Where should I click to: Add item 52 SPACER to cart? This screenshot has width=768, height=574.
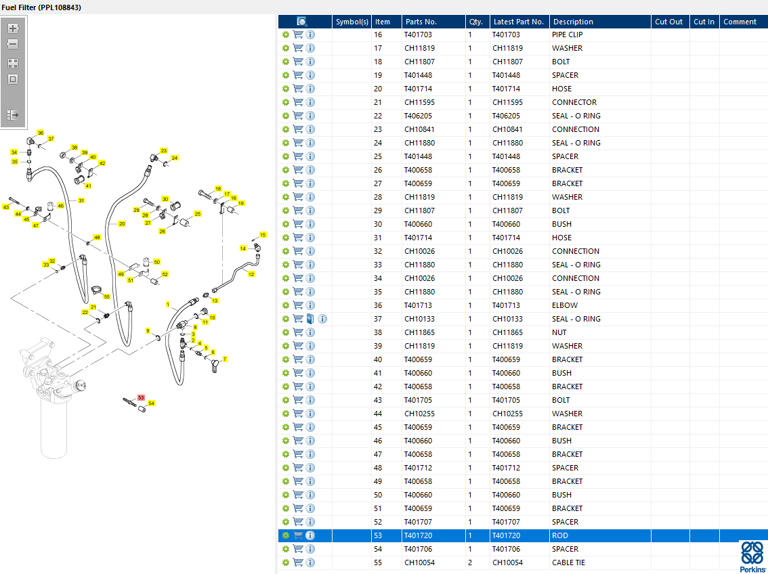tap(298, 522)
